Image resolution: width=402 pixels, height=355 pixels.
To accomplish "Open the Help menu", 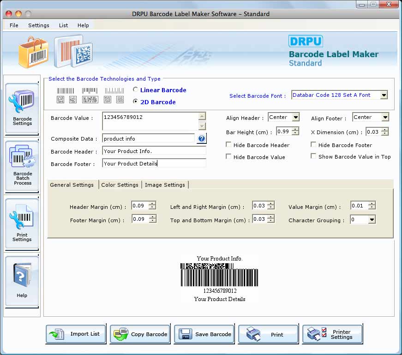I will coord(83,25).
